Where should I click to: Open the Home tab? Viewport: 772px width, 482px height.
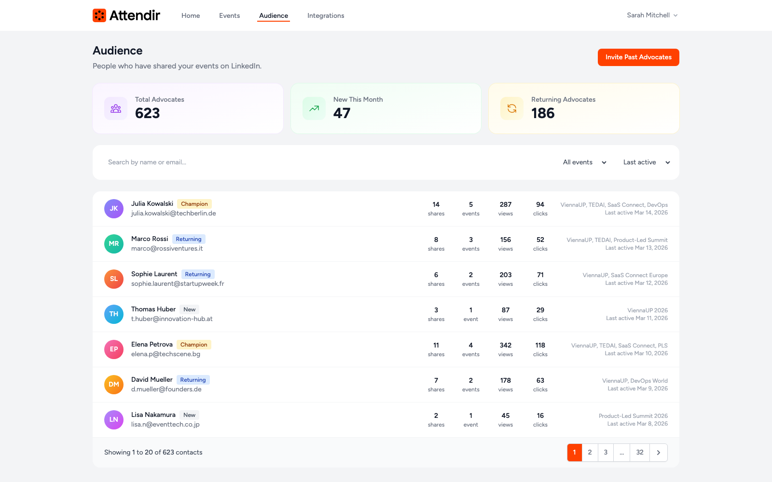(x=191, y=15)
